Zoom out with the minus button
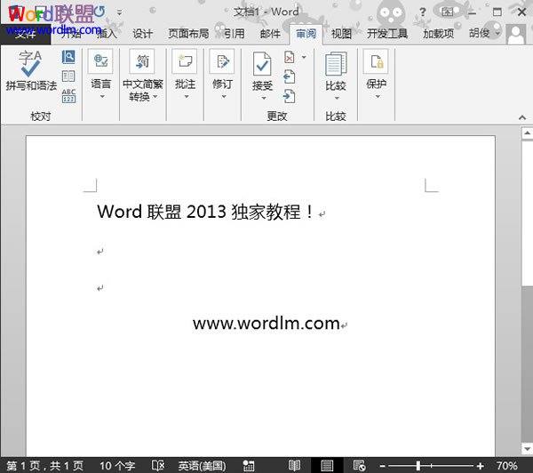 click(x=382, y=466)
